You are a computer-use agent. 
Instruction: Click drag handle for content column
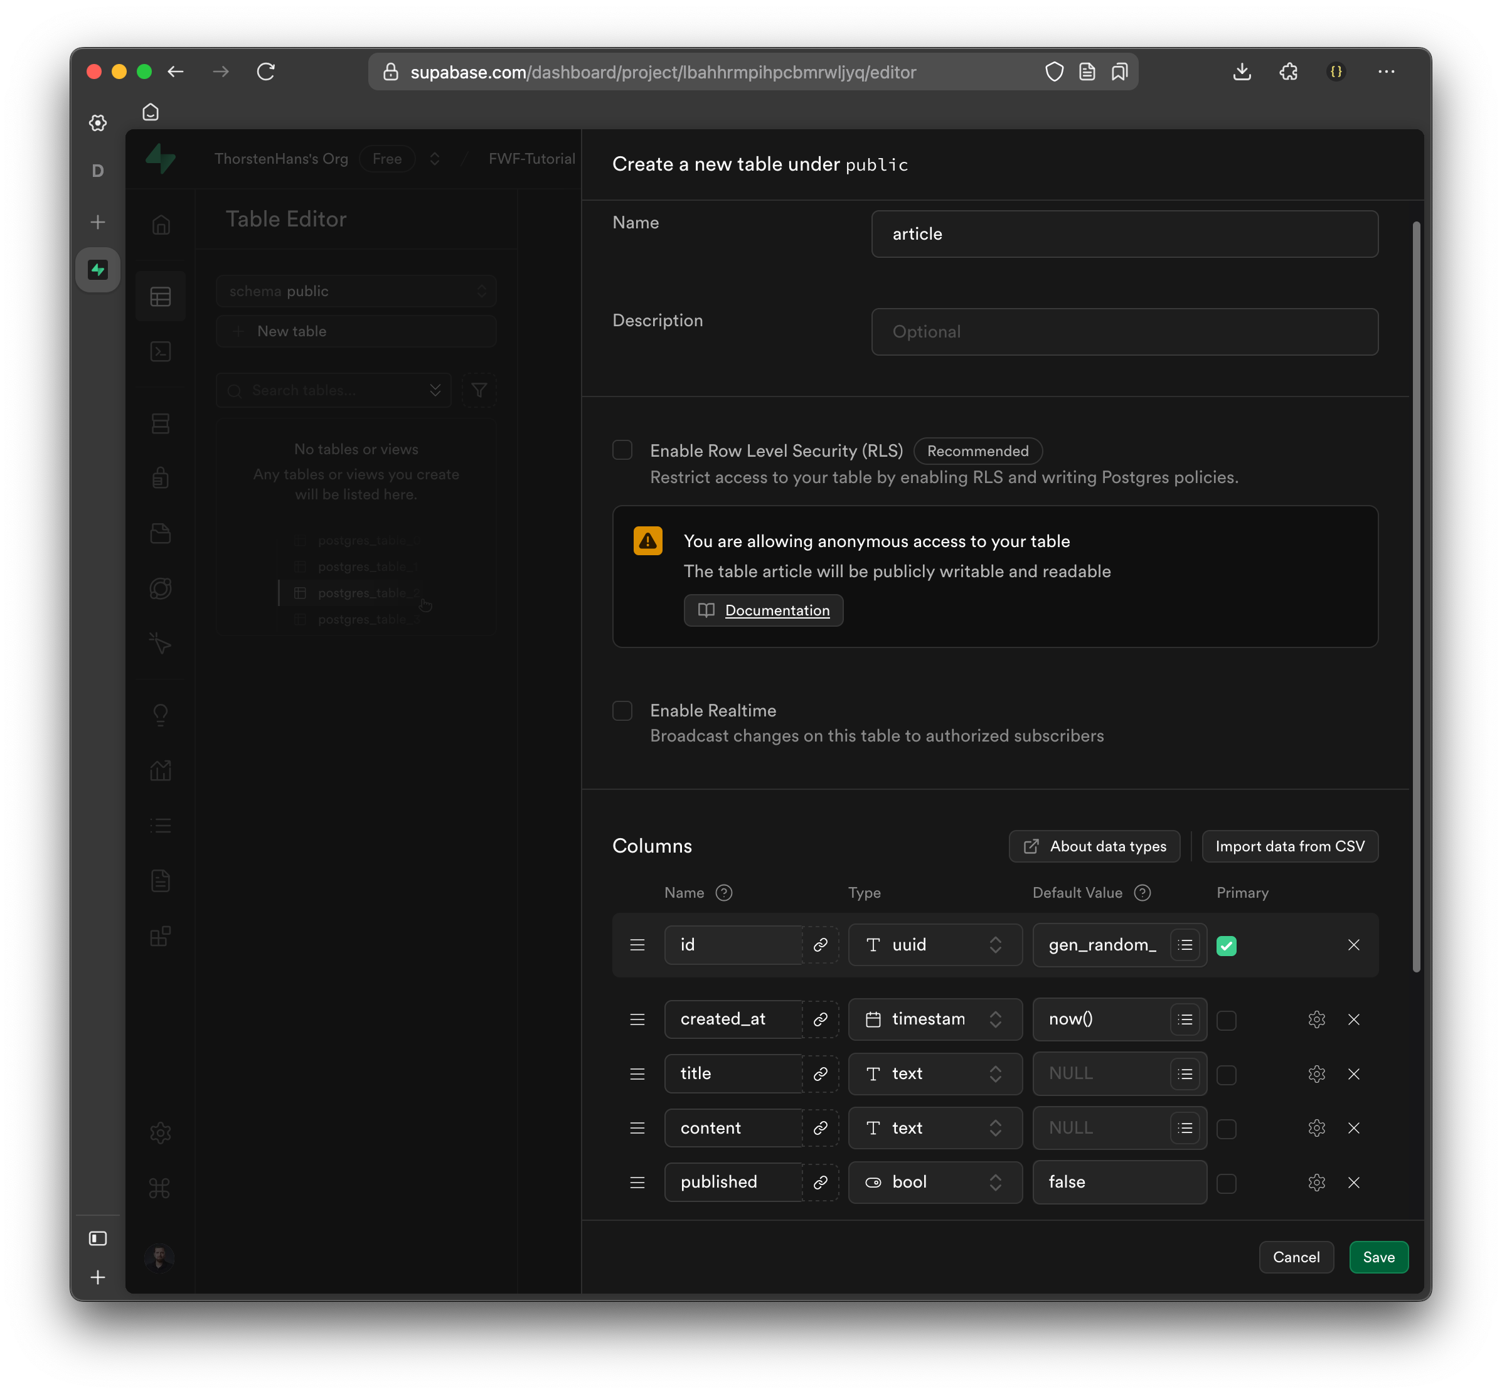pos(637,1128)
